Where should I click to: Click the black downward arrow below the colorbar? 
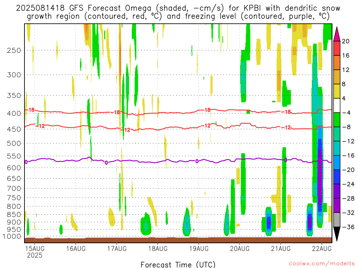pos(337,234)
